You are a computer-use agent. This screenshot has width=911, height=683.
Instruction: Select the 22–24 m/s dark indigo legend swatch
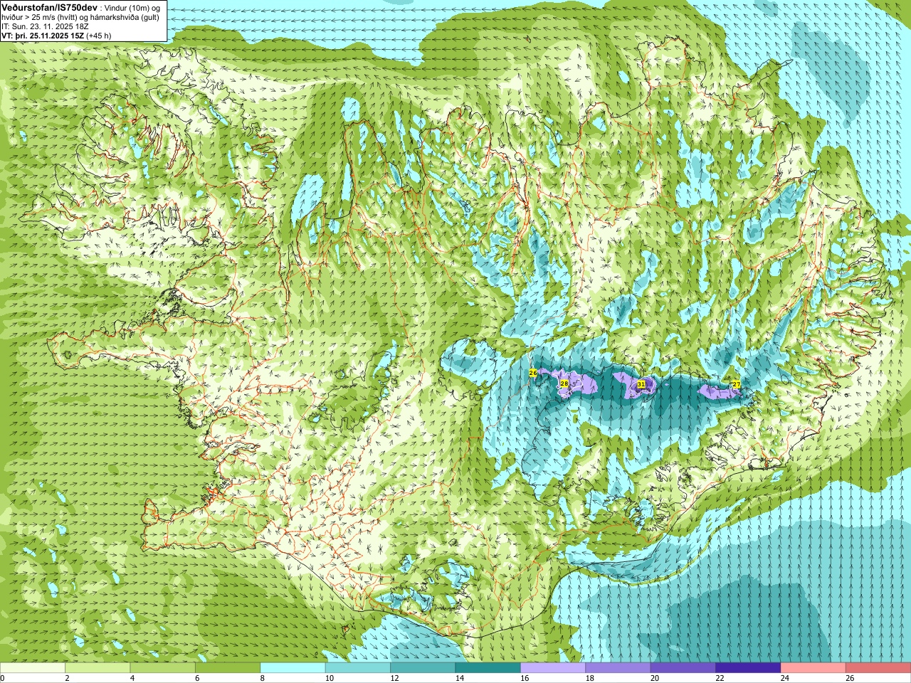748,668
